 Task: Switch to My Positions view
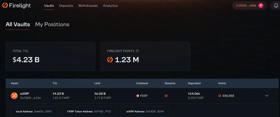(x=52, y=24)
